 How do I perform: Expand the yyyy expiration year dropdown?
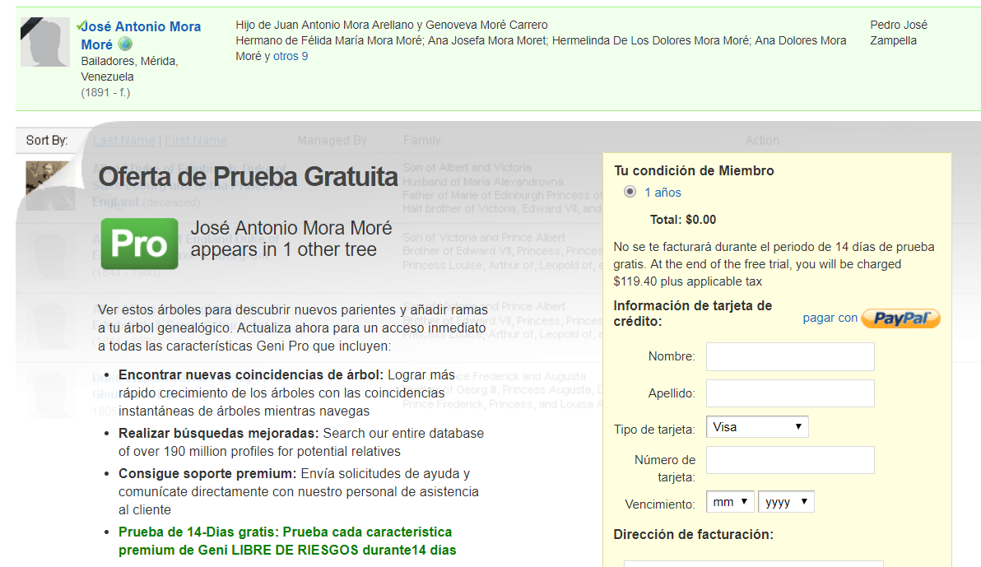786,502
